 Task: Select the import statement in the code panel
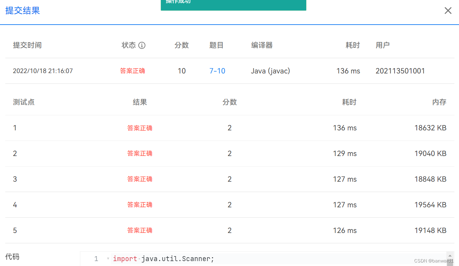[x=163, y=259]
